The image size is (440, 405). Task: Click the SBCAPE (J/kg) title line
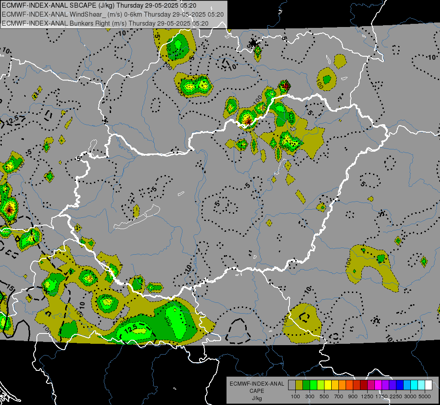(x=99, y=5)
